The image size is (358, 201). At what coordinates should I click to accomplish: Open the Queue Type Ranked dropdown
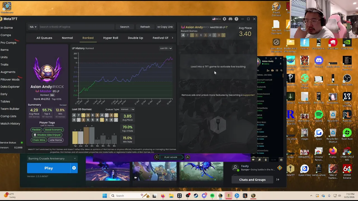click(128, 109)
